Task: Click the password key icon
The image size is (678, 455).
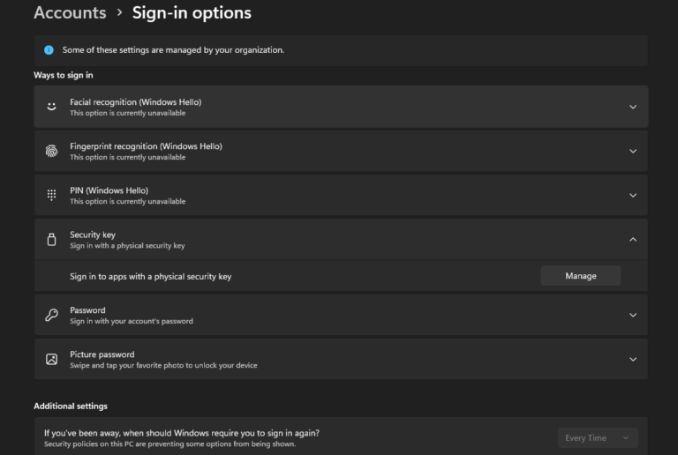Action: [x=51, y=315]
